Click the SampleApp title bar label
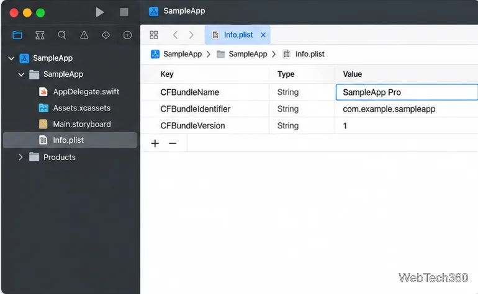Screen dimensions: 478x294 coord(184,11)
